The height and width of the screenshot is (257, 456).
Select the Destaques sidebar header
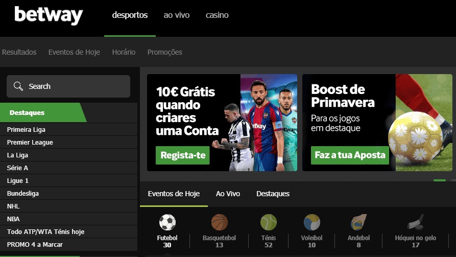pyautogui.click(x=43, y=112)
